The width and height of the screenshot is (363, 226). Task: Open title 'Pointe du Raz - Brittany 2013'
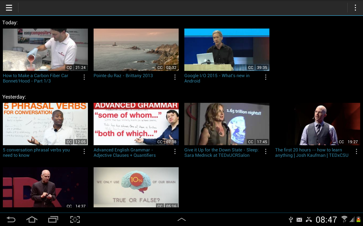coord(123,76)
